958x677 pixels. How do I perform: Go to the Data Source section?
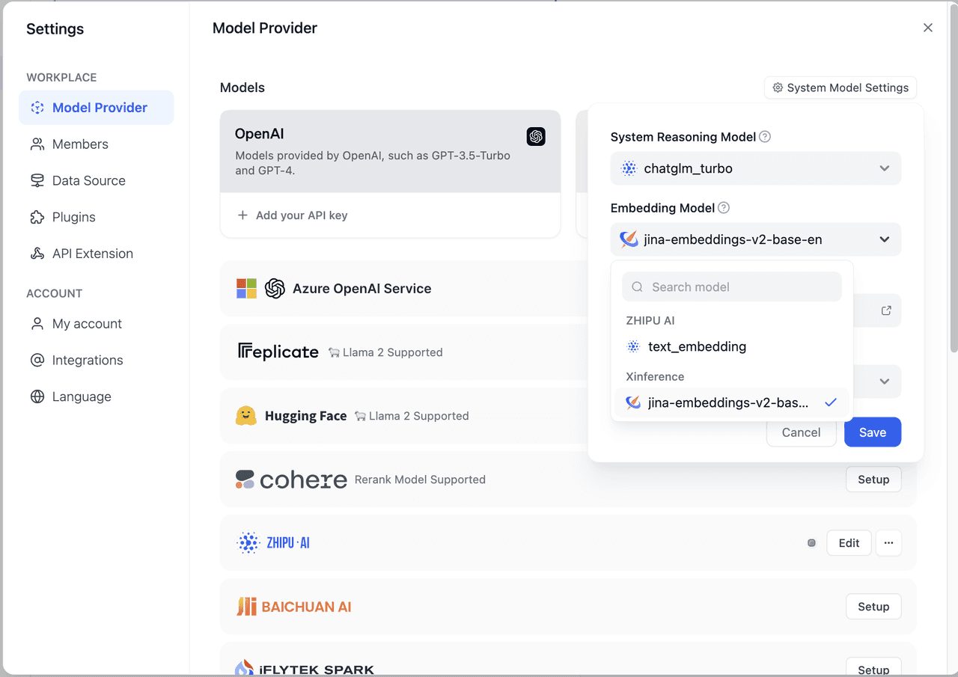pos(88,181)
